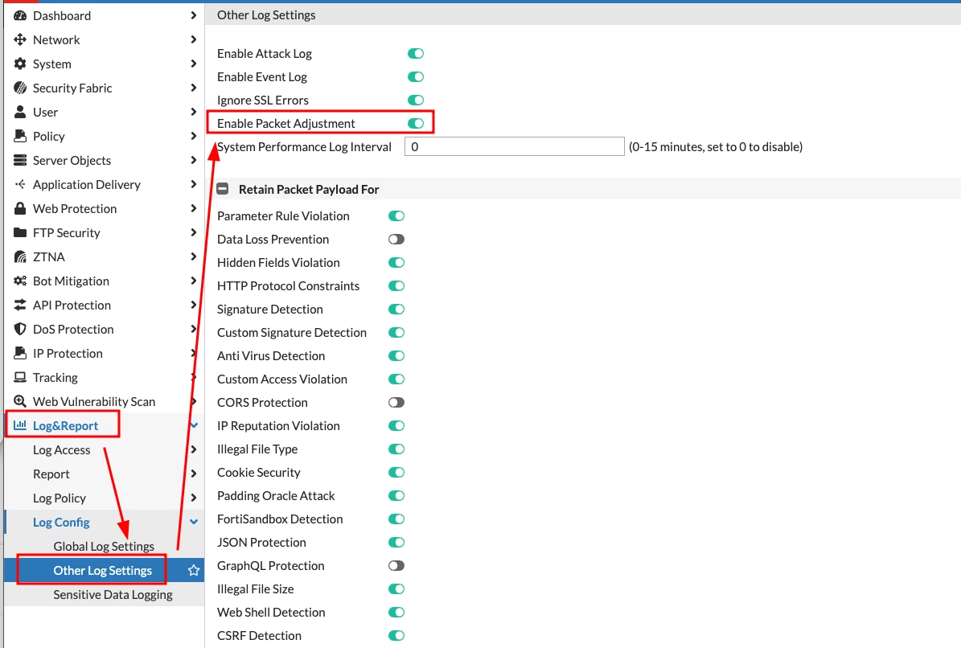The width and height of the screenshot is (961, 648).
Task: Click the Policy document icon
Action: (x=20, y=136)
